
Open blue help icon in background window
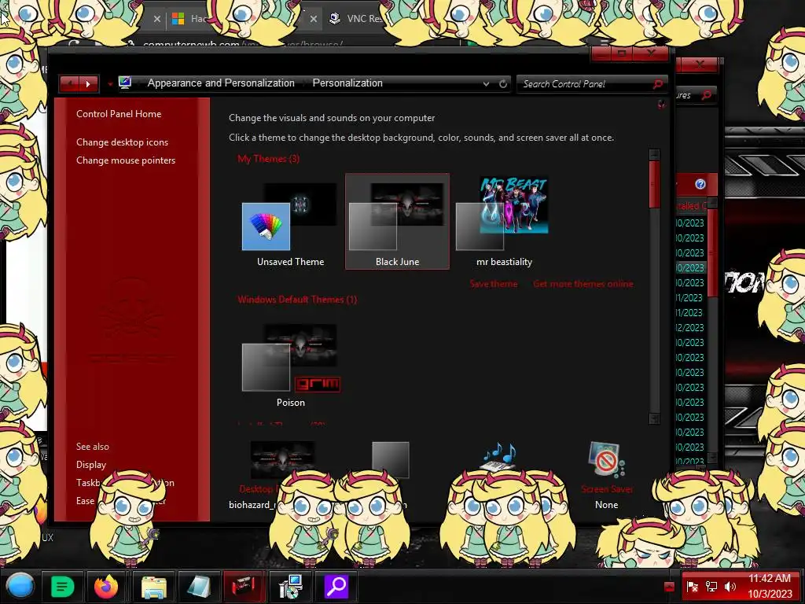(700, 184)
